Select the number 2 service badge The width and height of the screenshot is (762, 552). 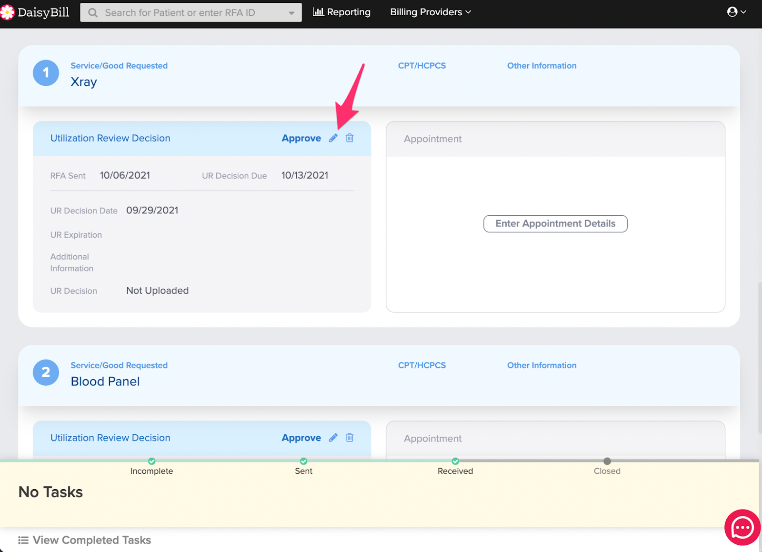[46, 372]
